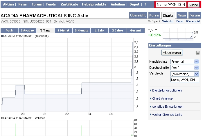Open the Handelsplatz Frankfurt dropdown
Viewport: 203px width, 138px height.
pyautogui.click(x=185, y=61)
